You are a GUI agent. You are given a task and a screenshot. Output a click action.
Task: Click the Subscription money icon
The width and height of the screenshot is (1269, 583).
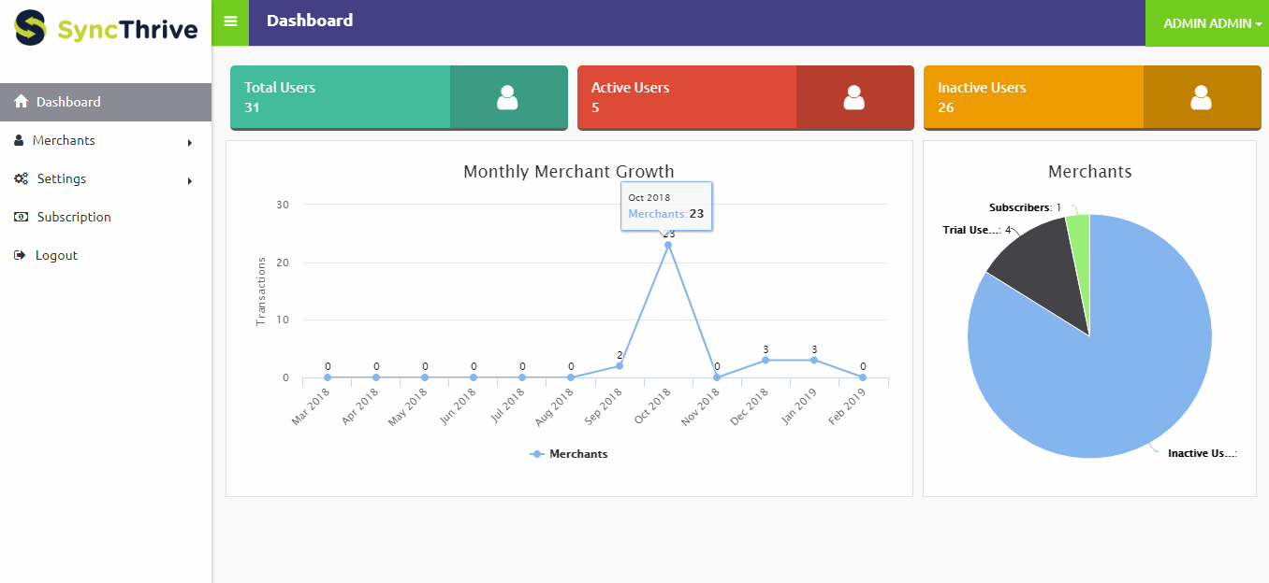coord(21,217)
